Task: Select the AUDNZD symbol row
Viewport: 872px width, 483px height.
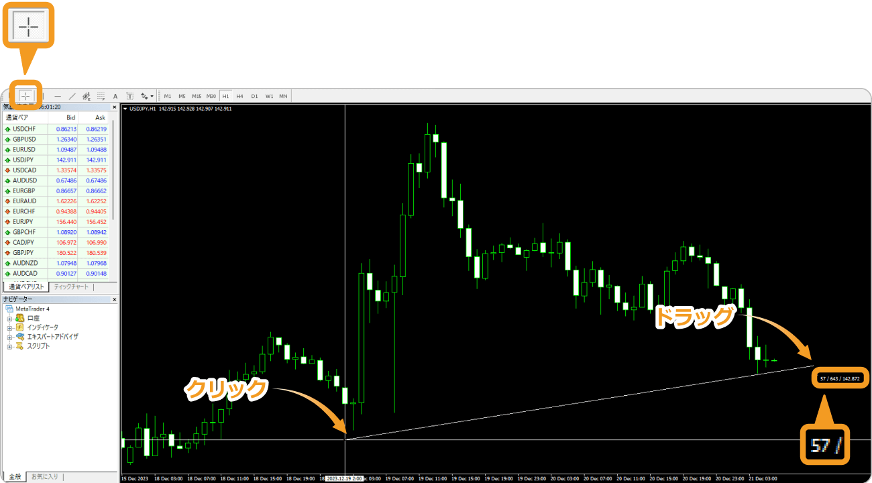Action: pos(56,263)
